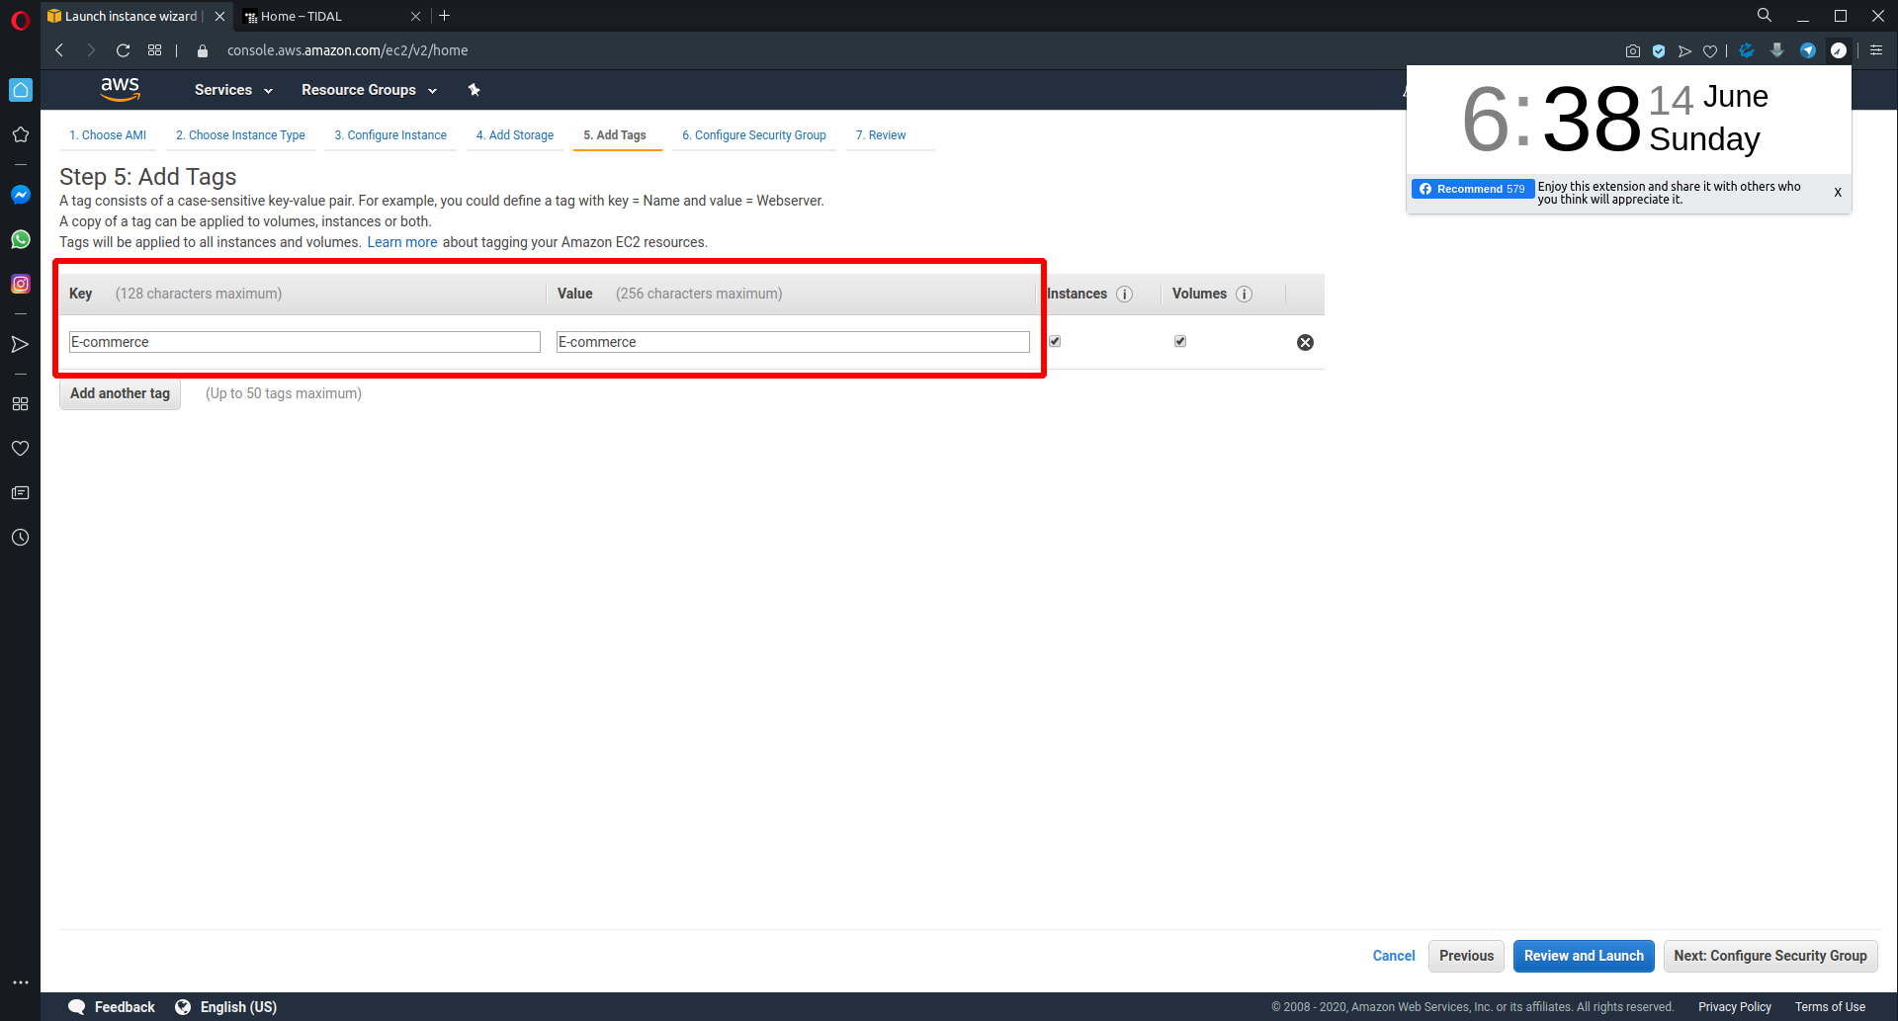Click AWS pin shortcut icon
The height and width of the screenshot is (1021, 1898).
(474, 90)
